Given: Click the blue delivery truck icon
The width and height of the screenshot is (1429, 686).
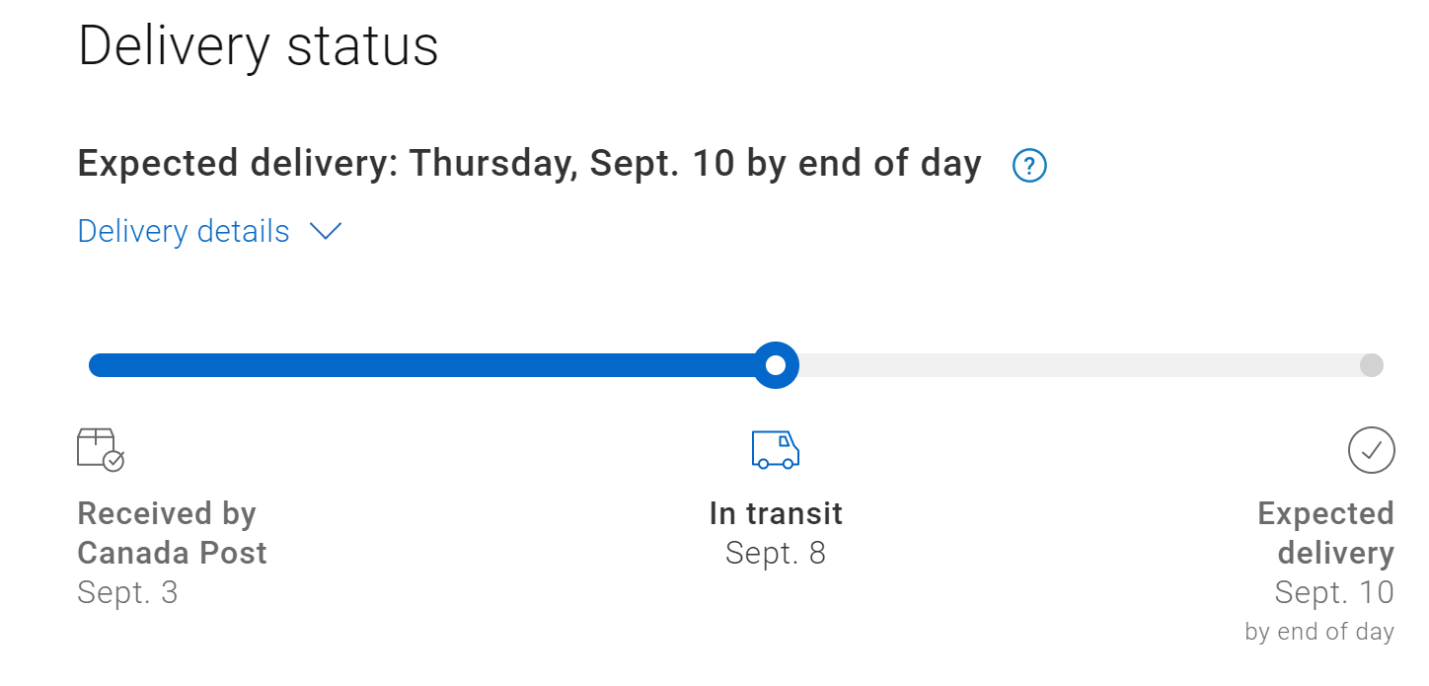Looking at the screenshot, I should point(775,449).
